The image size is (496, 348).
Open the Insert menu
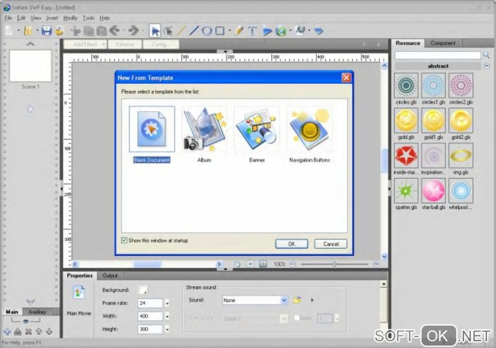(52, 18)
